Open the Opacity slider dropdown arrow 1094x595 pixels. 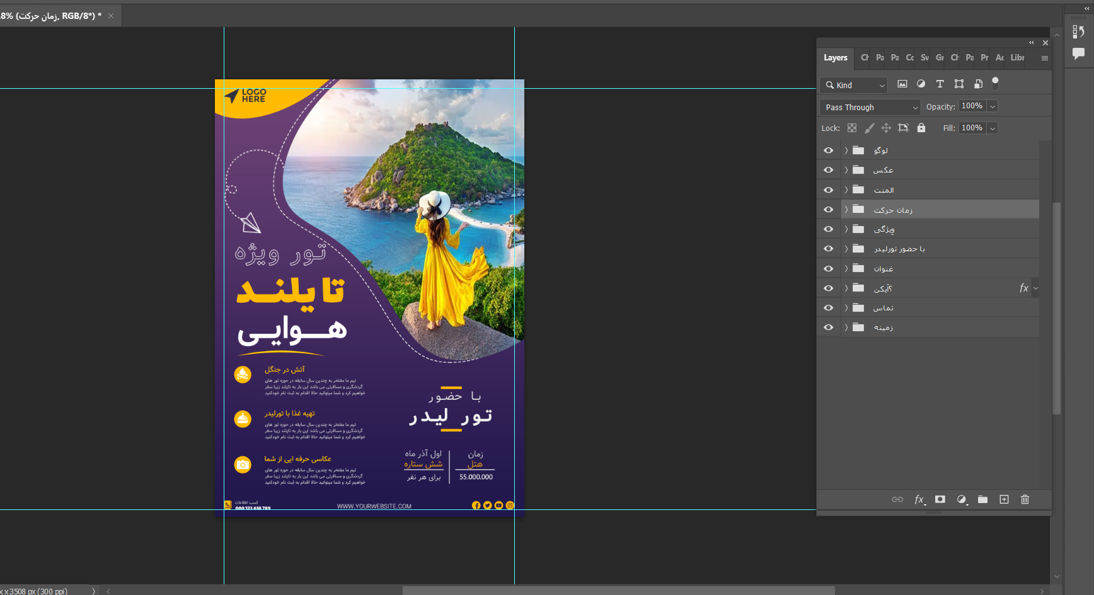[x=993, y=106]
